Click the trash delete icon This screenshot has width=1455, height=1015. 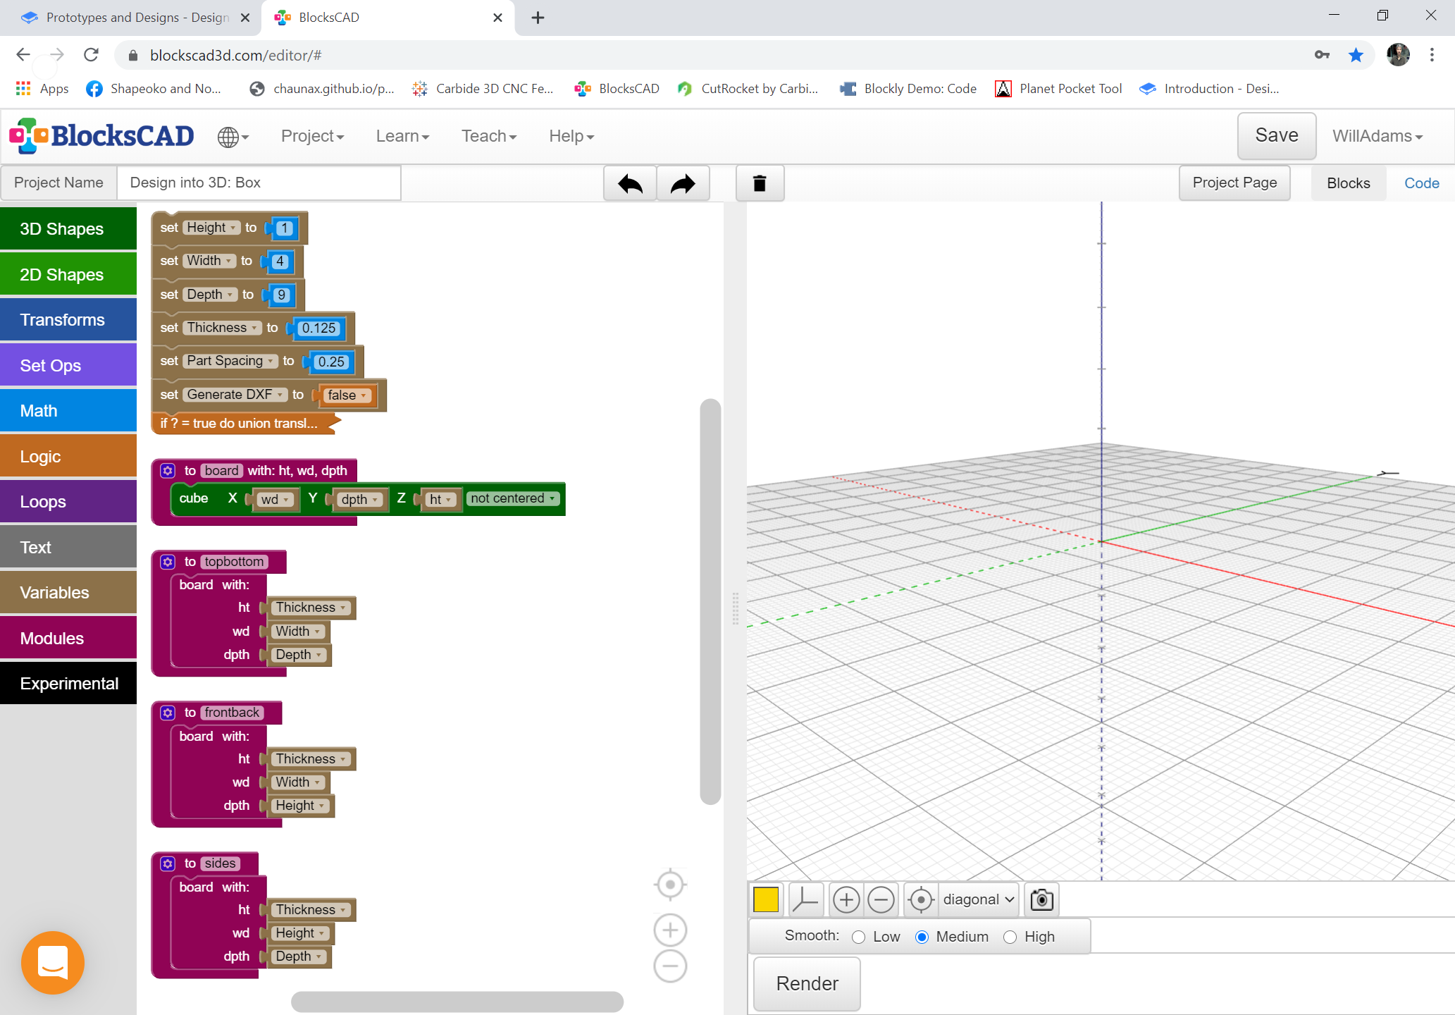(x=760, y=184)
